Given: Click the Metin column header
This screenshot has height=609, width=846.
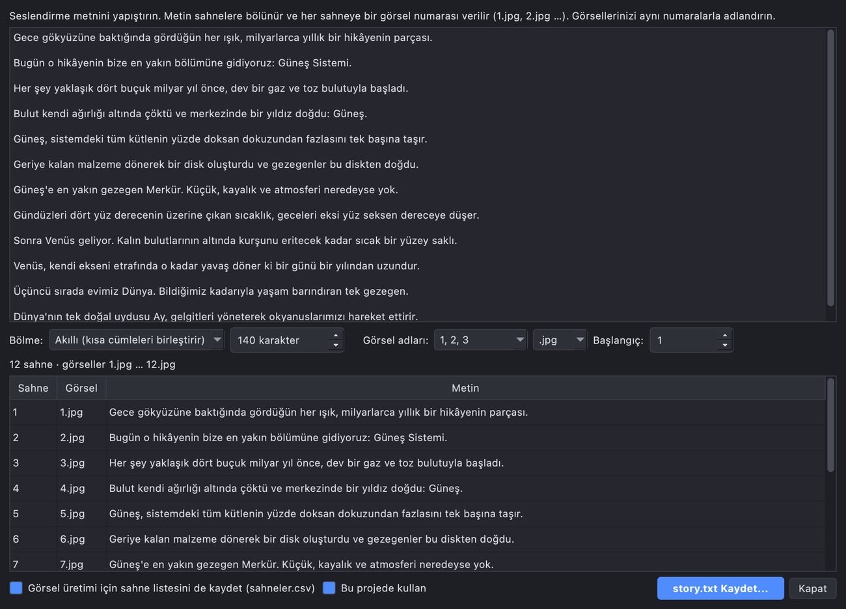Looking at the screenshot, I should point(465,388).
